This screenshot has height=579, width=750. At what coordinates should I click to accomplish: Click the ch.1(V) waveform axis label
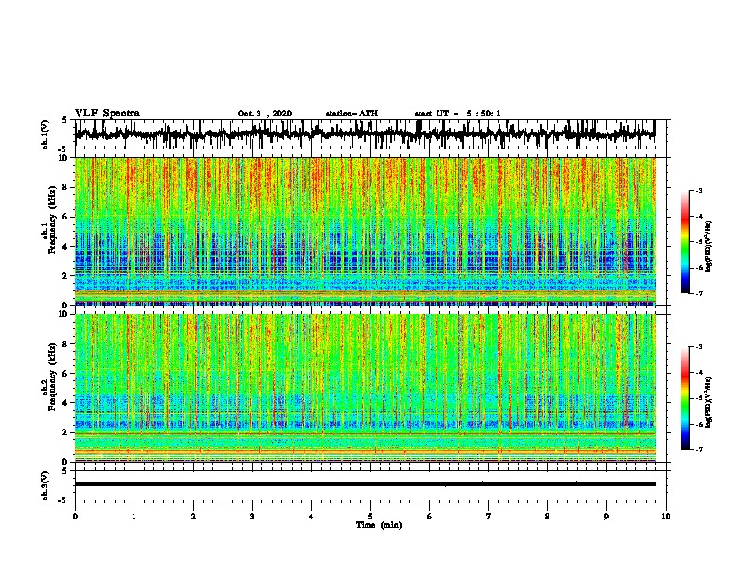coord(45,134)
